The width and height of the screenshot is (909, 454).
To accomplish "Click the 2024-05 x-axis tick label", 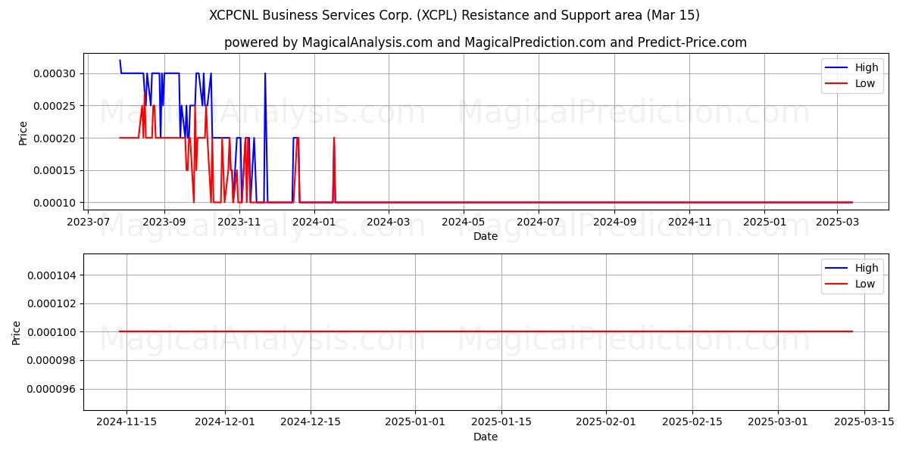I will 463,222.
